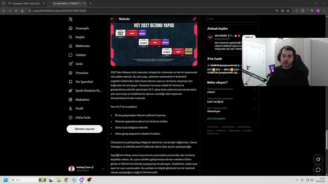Switch to Challengers 2026 browser tab
Screen dimensions: 328x184
26,4
